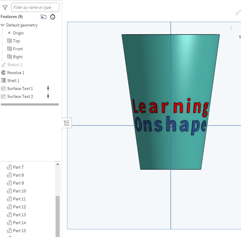241x237 pixels.
Task: Click the Shell 1 feature icon
Action: (4, 81)
